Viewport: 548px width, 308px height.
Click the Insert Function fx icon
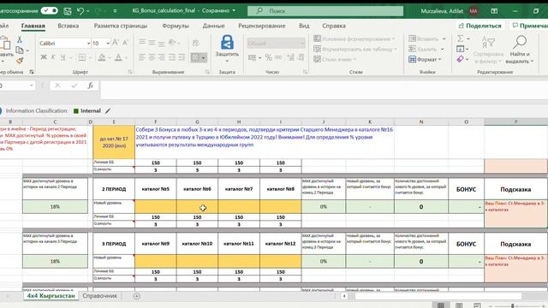click(x=90, y=86)
